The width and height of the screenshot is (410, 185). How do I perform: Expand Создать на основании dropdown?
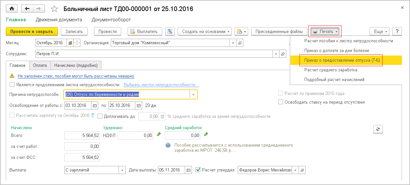pyautogui.click(x=205, y=31)
